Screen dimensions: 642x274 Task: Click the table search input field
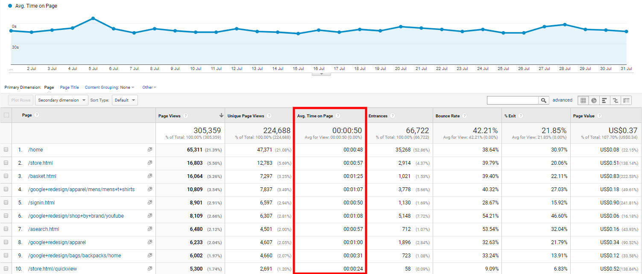click(513, 100)
